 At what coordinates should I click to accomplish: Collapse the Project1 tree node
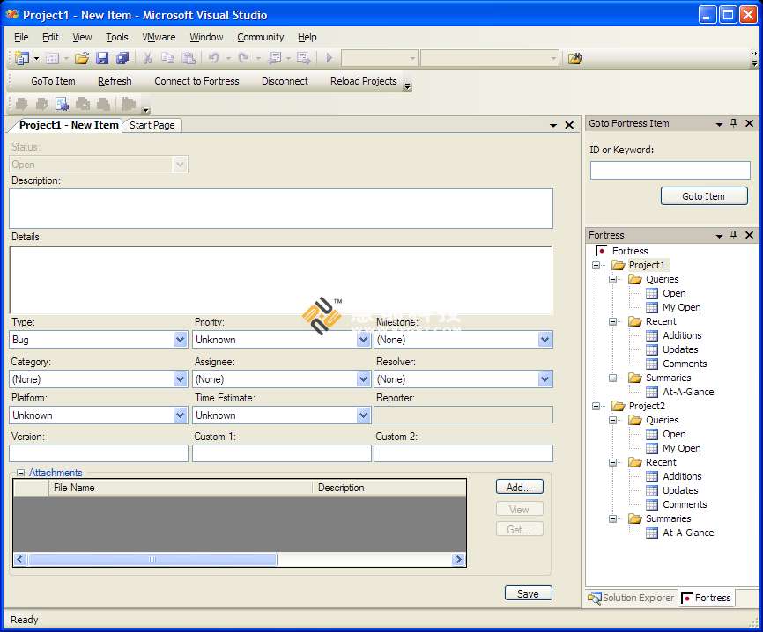[x=596, y=266]
